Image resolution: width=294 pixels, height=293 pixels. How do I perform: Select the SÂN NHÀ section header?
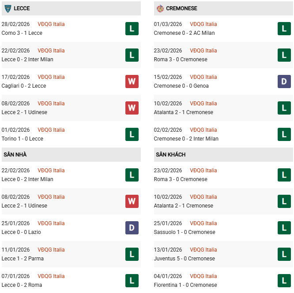pos(15,155)
